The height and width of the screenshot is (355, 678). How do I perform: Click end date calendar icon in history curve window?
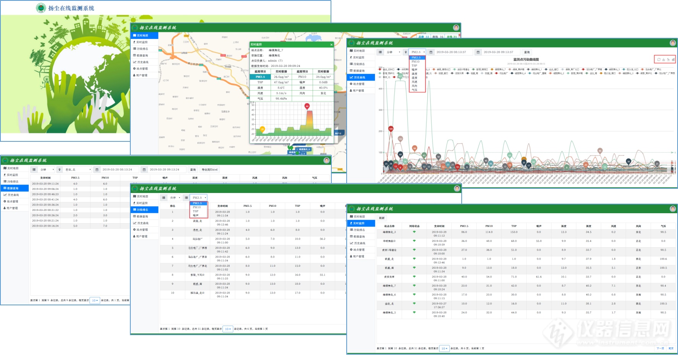click(478, 52)
